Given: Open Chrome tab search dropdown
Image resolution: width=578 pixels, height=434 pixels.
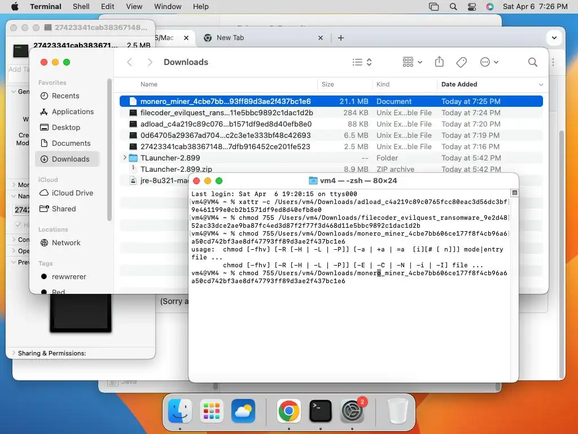Looking at the screenshot, I should (x=554, y=38).
